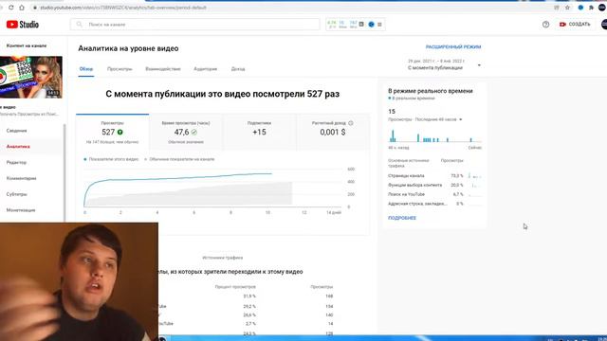Open the browser extensions puzzle icon

pos(591,8)
